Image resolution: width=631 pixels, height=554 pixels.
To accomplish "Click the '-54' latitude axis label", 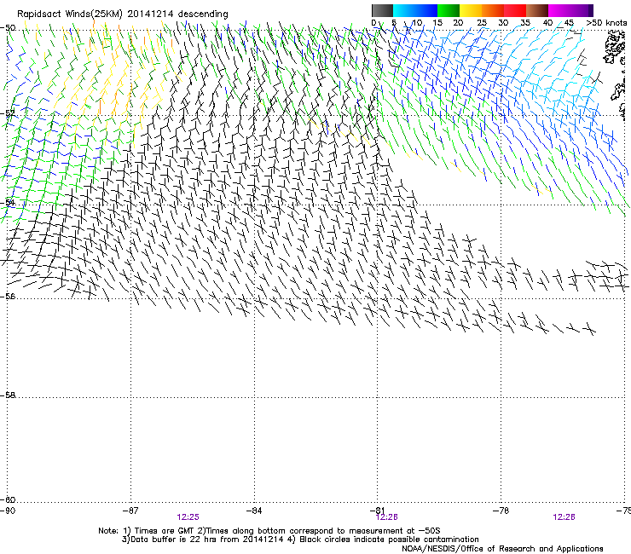I will [8, 202].
